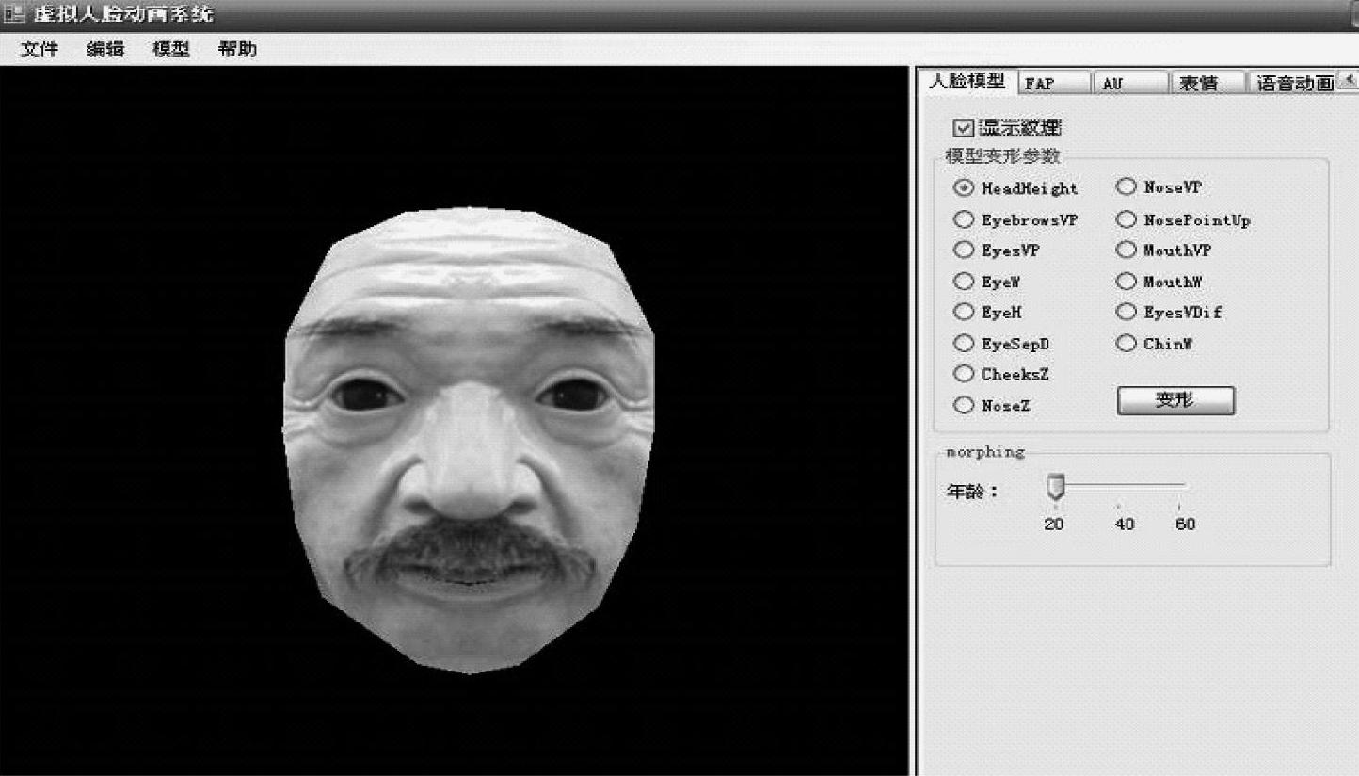Select the HeadHeight radio button
The image size is (1359, 776).
(x=963, y=188)
